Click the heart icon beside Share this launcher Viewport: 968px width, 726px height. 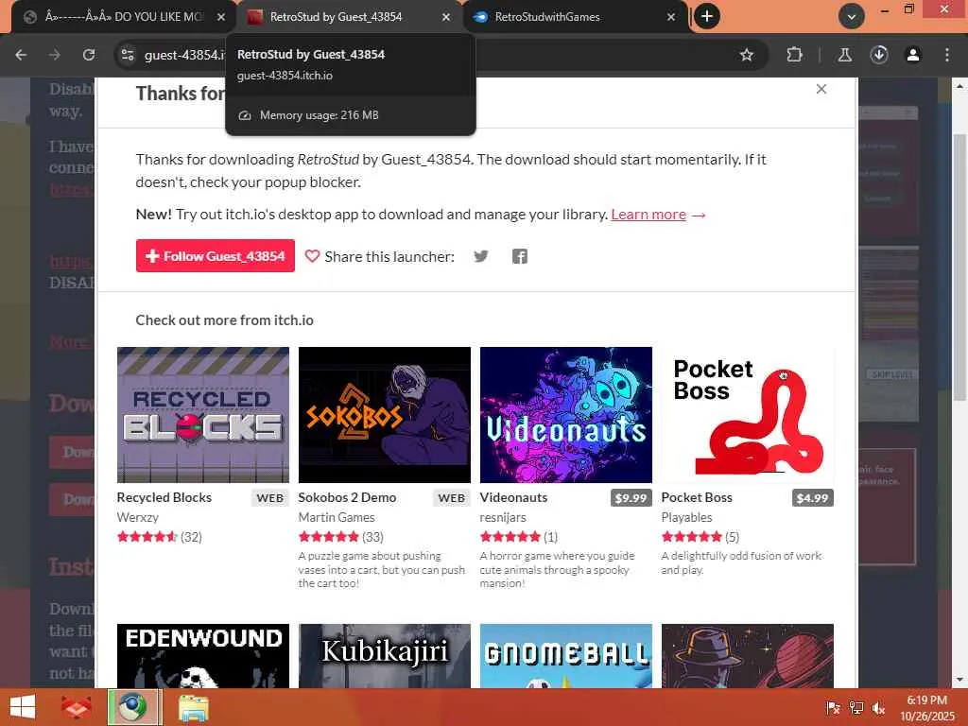(x=312, y=256)
